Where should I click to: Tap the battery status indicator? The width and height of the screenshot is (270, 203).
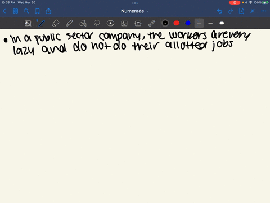(x=265, y=2)
